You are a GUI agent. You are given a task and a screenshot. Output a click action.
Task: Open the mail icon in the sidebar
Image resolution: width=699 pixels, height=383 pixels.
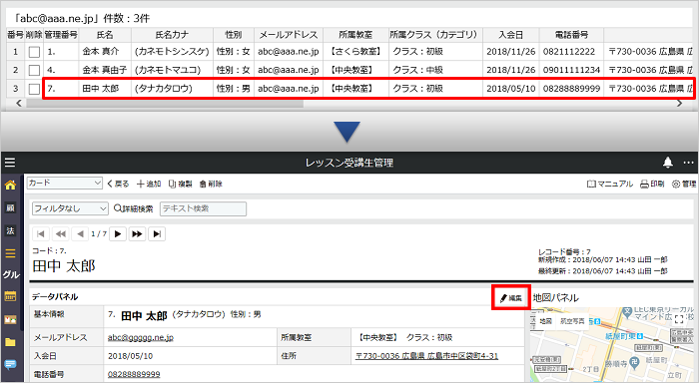pyautogui.click(x=10, y=319)
